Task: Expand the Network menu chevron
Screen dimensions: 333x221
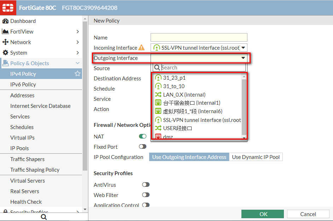Action: pyautogui.click(x=77, y=42)
